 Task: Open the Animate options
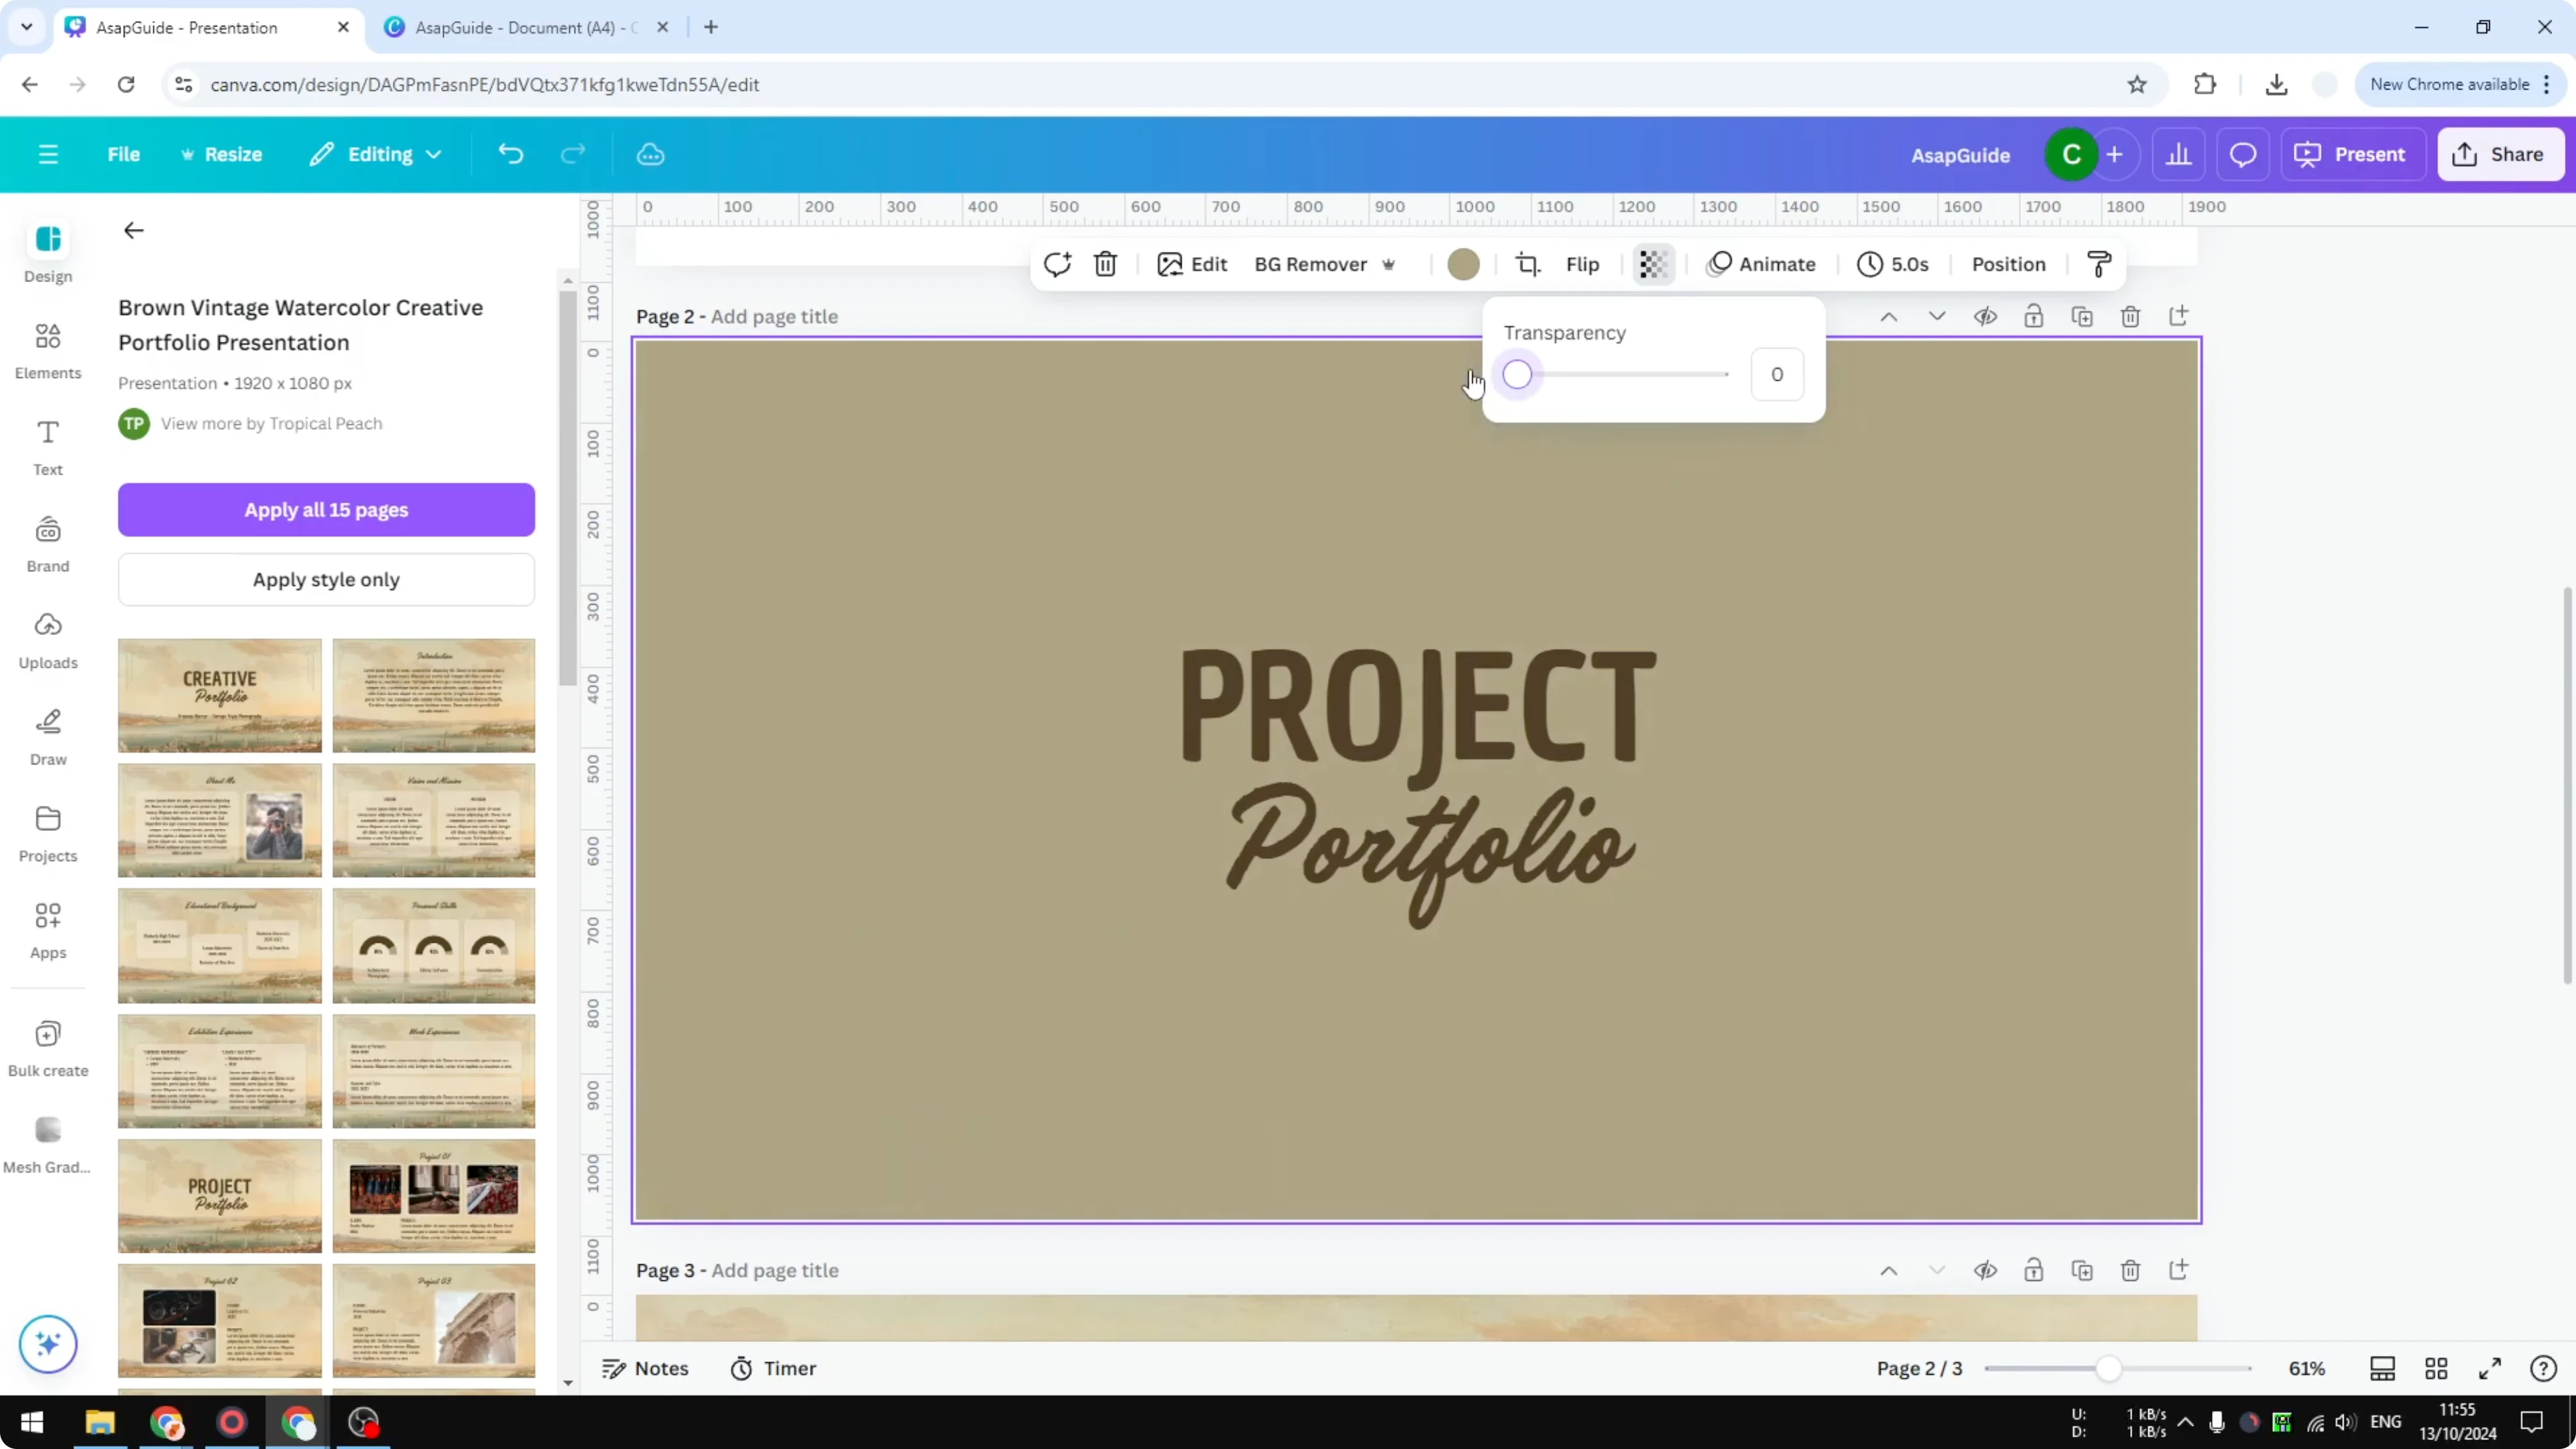click(x=1763, y=264)
